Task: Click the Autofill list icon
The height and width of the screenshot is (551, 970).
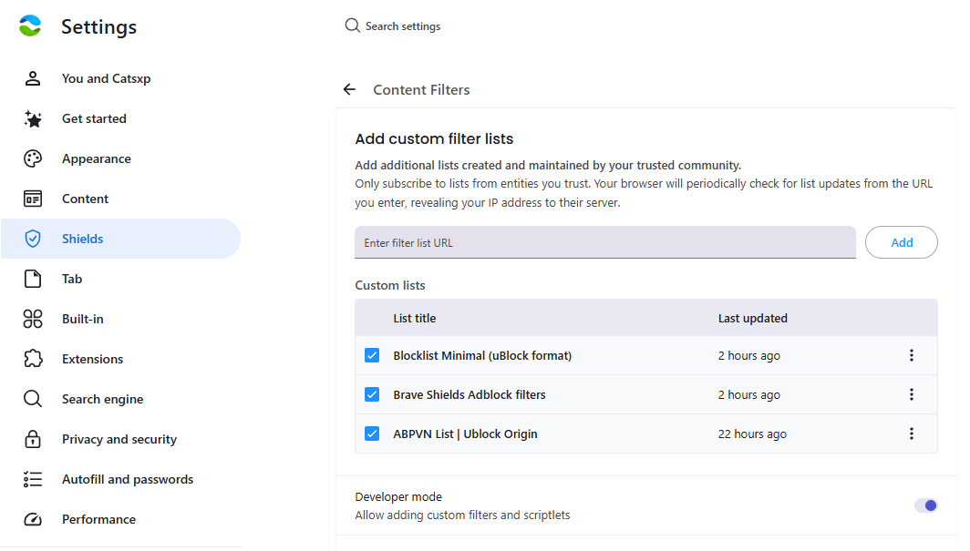Action: click(x=33, y=479)
